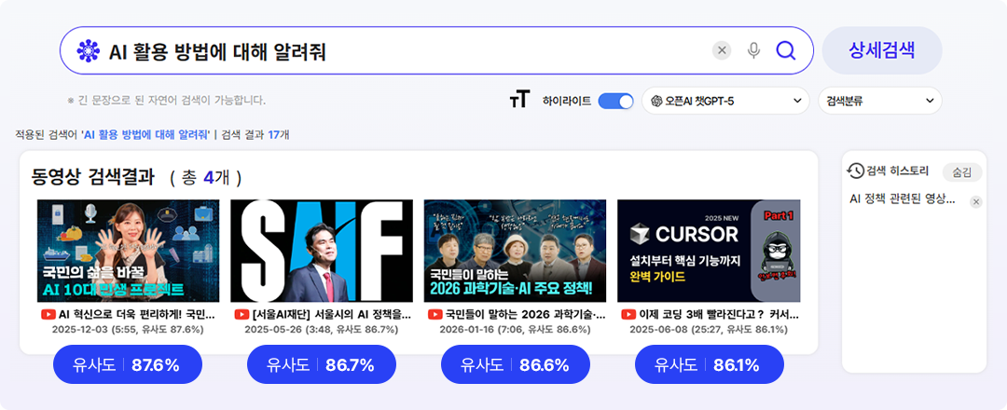Image resolution: width=1007 pixels, height=410 pixels.
Task: Open the 오픈AI 챗GPT-5 model dropdown
Action: tap(725, 101)
